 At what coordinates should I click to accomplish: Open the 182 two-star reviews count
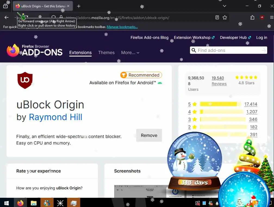[x=254, y=127]
